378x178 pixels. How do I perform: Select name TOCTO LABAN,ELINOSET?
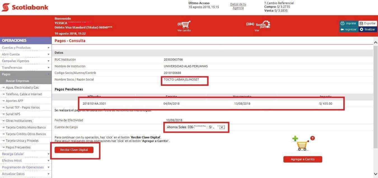(x=181, y=80)
